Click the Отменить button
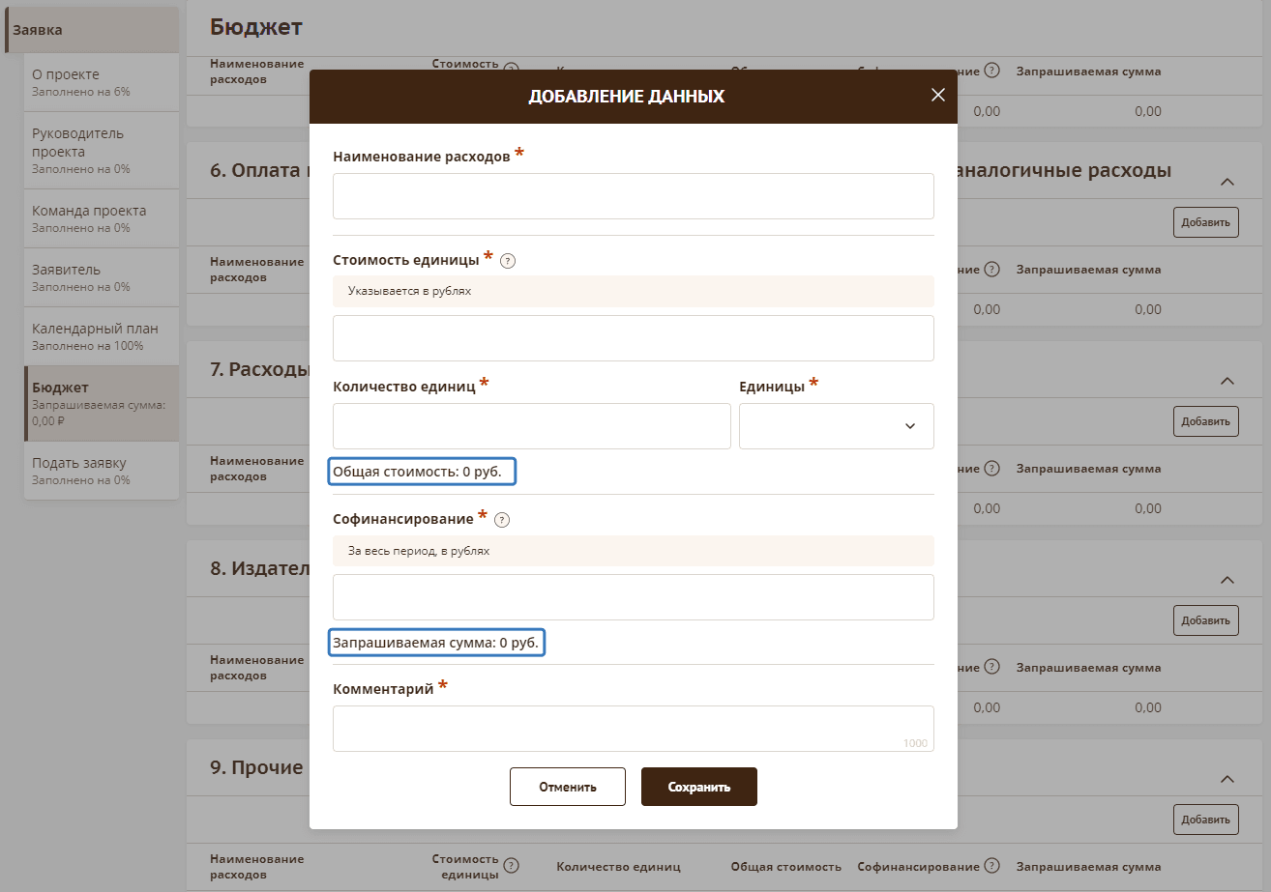The height and width of the screenshot is (892, 1271). [x=568, y=787]
